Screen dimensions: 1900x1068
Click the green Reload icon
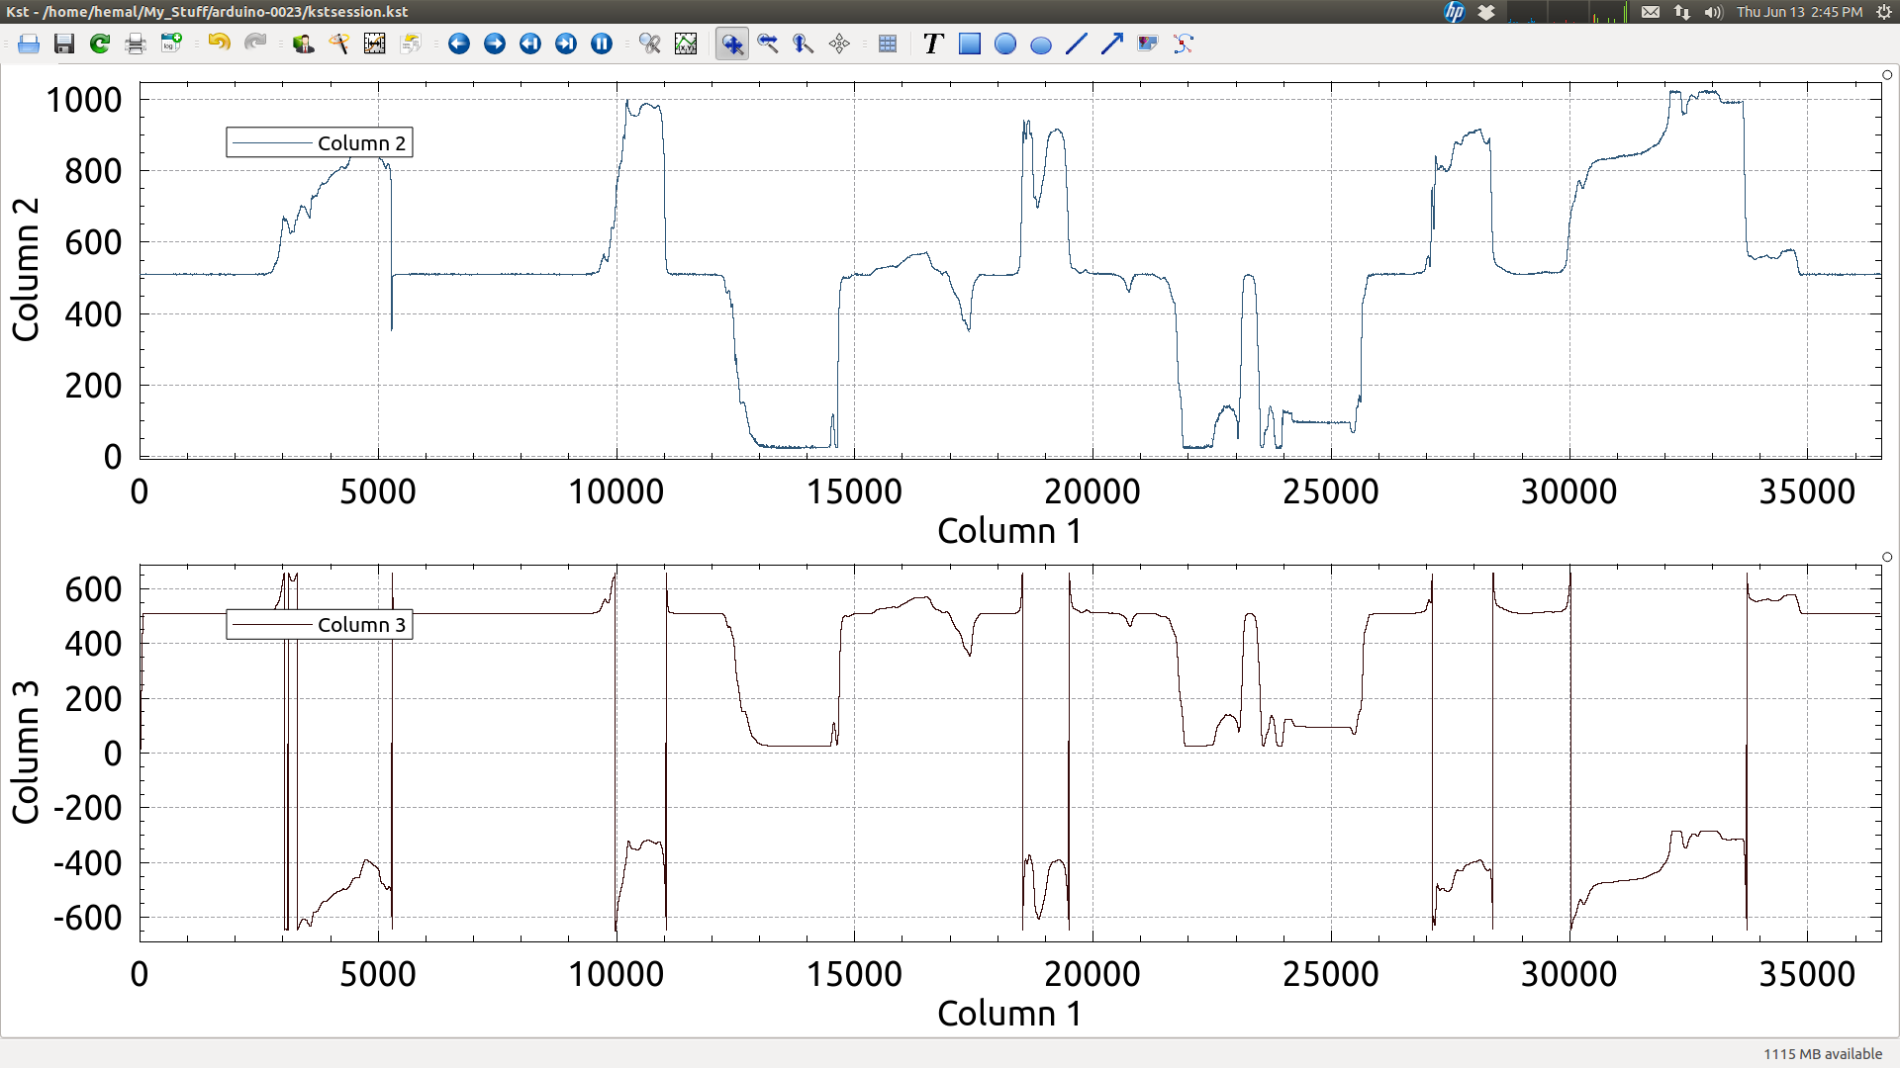tap(100, 44)
